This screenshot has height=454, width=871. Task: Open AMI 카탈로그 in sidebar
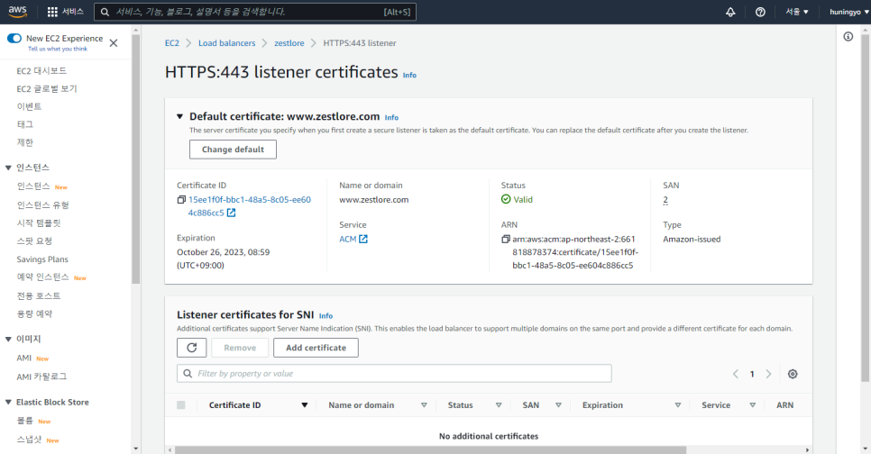tap(41, 377)
